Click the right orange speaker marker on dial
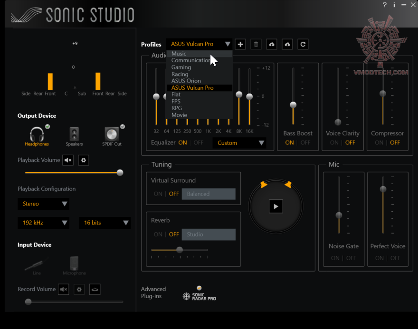418x329 pixels. point(288,184)
